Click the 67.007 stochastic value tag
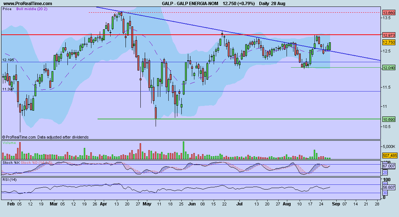Screen dimensions: 399x217 (389, 166)
